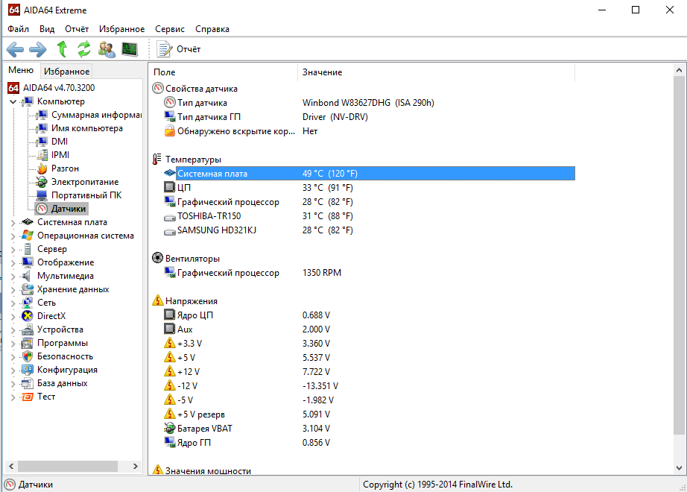Open the Избранное menu
Viewport: 687px width, 492px height.
(x=121, y=29)
